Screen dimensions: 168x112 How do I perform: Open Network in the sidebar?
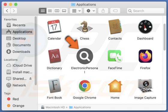pyautogui.click(x=18, y=85)
